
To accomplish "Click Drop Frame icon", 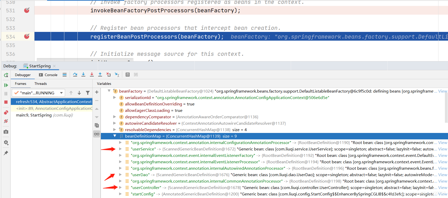I will point(109,75).
